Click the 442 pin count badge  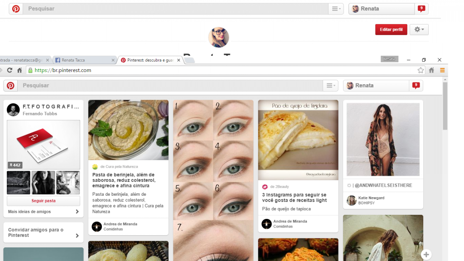(x=15, y=165)
